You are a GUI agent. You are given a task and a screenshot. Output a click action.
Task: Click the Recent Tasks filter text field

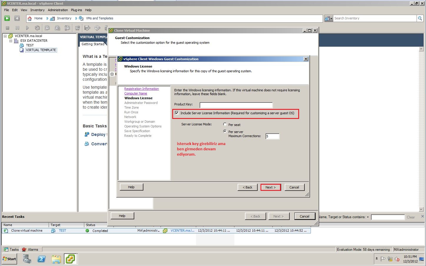click(x=388, y=217)
